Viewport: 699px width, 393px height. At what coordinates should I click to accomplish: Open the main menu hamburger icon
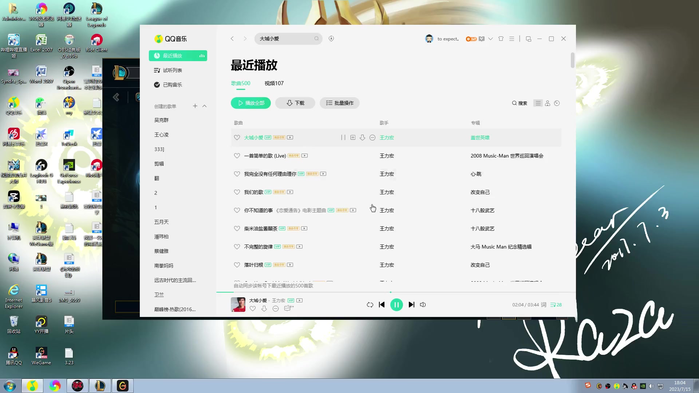512,39
